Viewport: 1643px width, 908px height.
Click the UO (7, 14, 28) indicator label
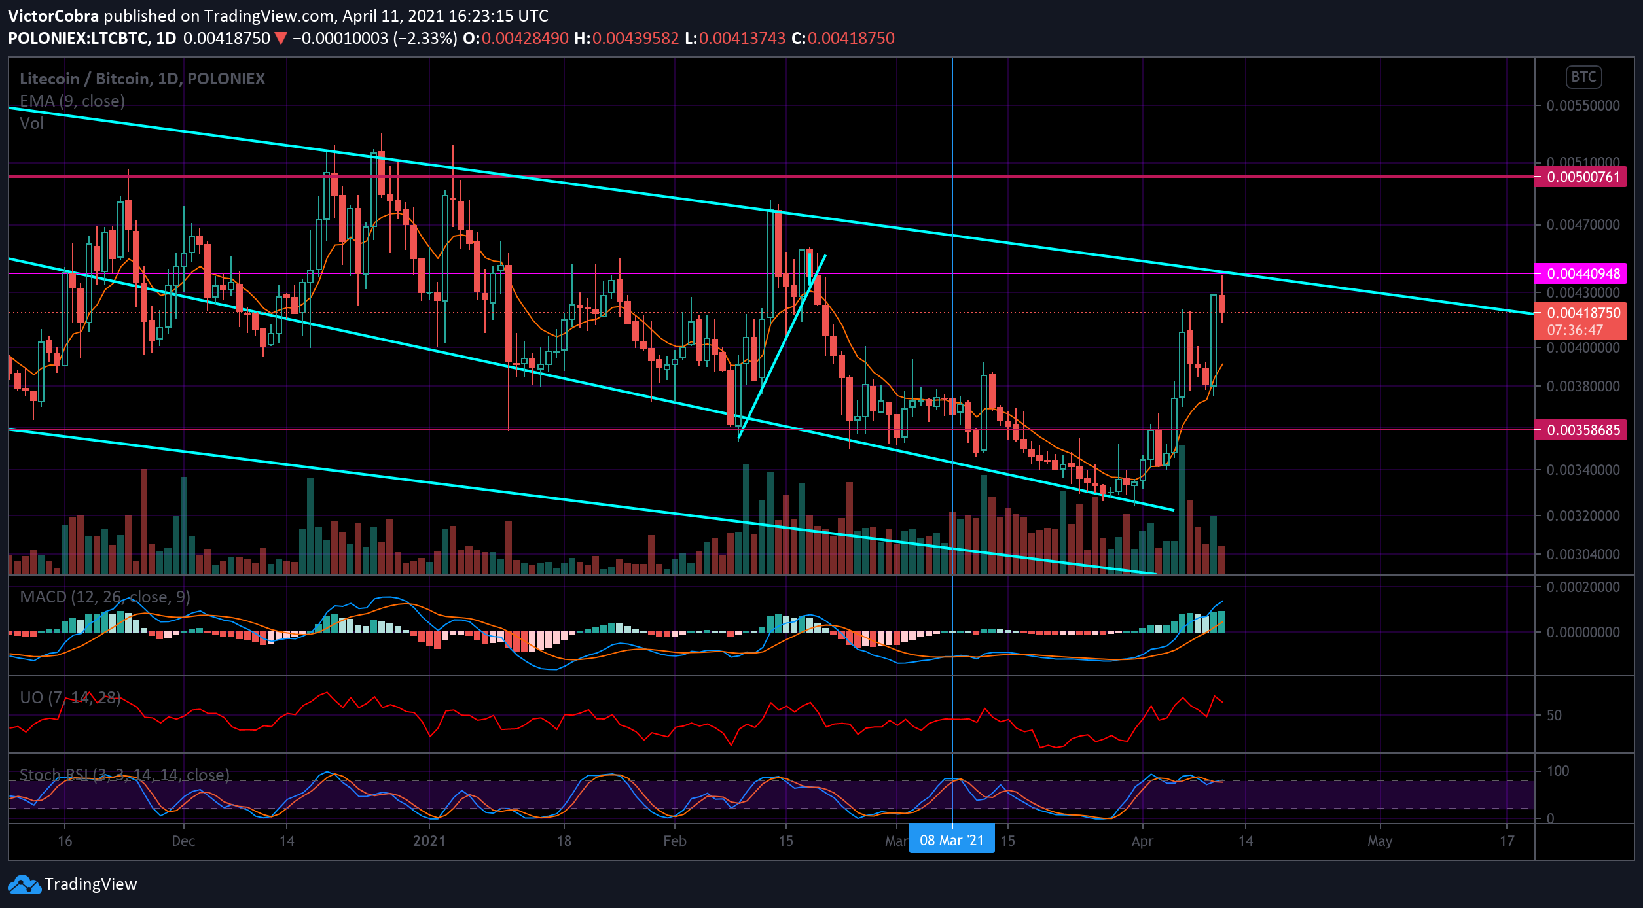pos(70,697)
